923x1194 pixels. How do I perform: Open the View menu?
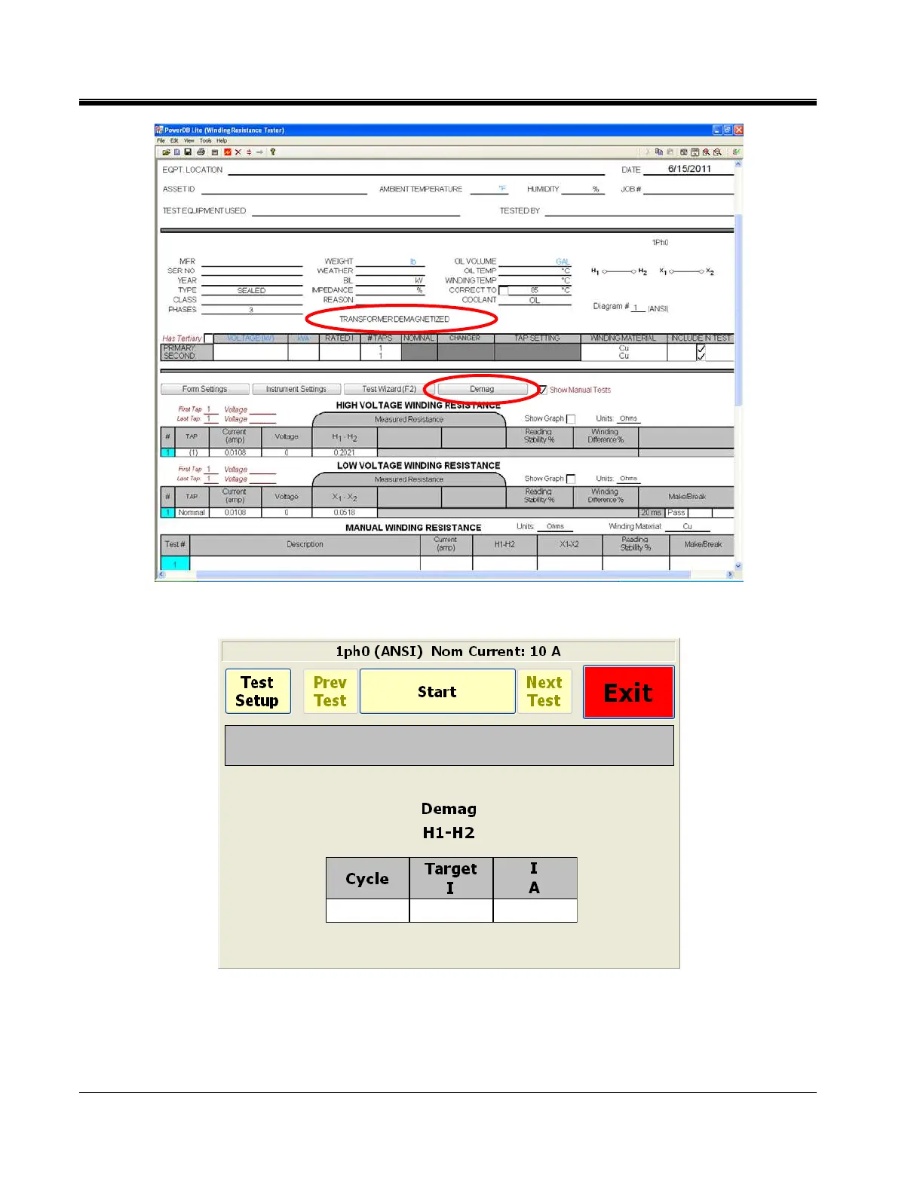[x=189, y=141]
